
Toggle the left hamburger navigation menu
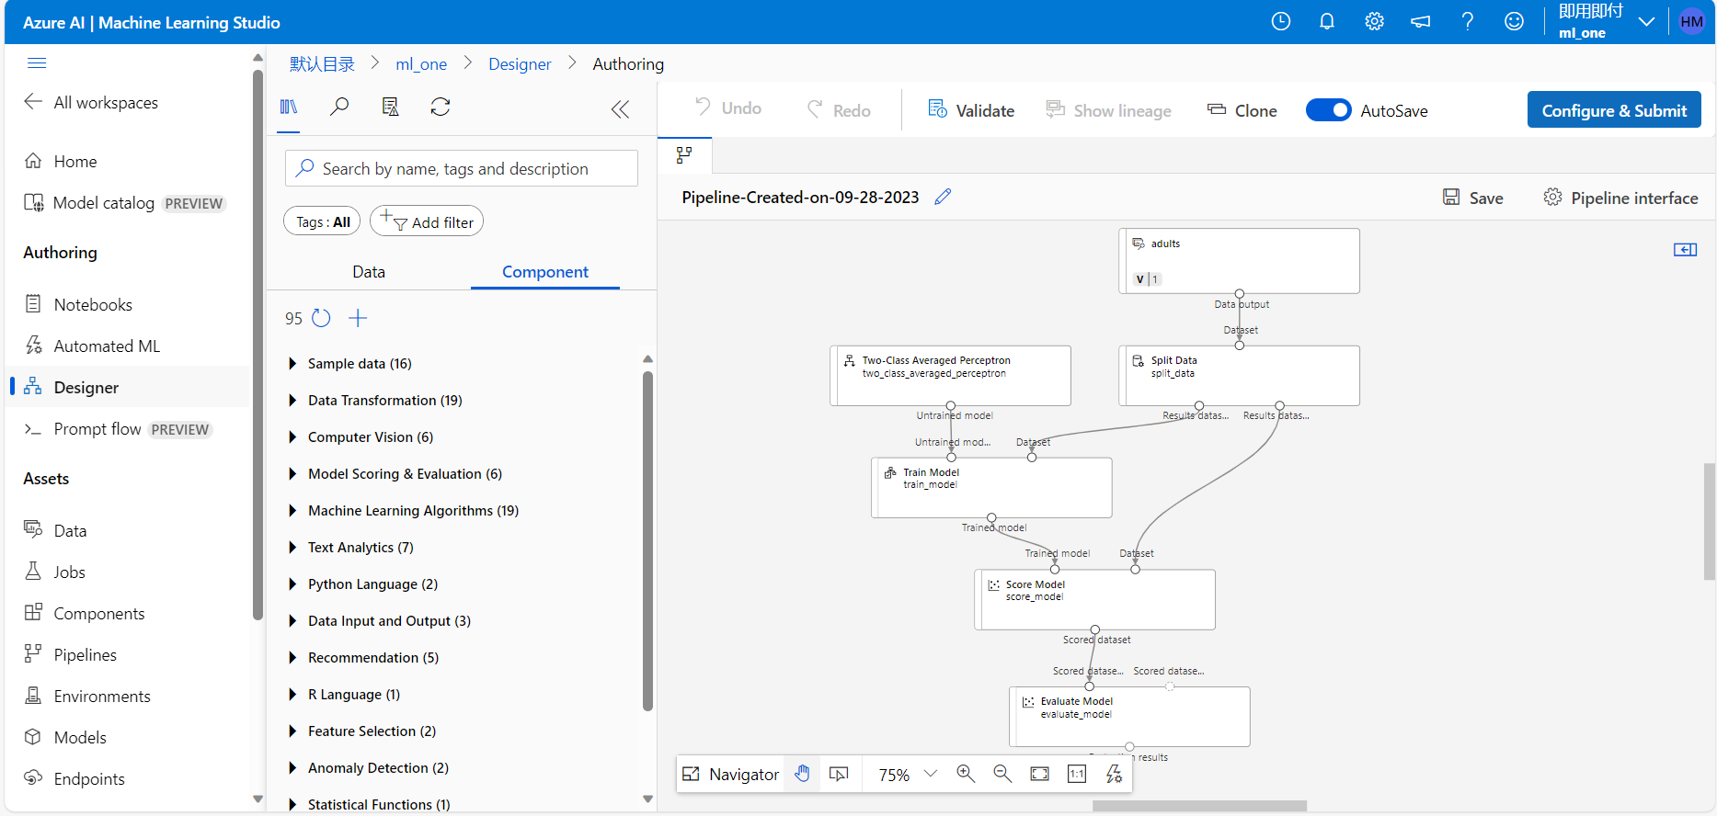[x=37, y=62]
